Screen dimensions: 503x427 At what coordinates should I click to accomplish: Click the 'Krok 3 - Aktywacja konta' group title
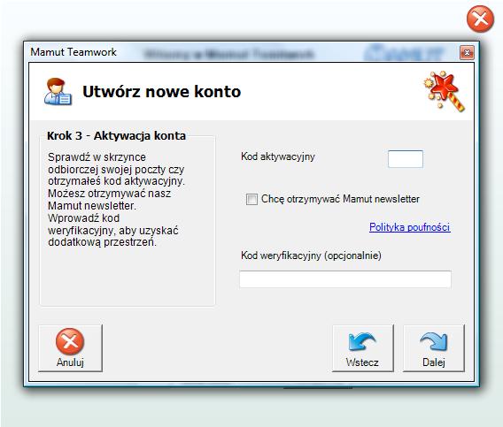[x=116, y=136]
